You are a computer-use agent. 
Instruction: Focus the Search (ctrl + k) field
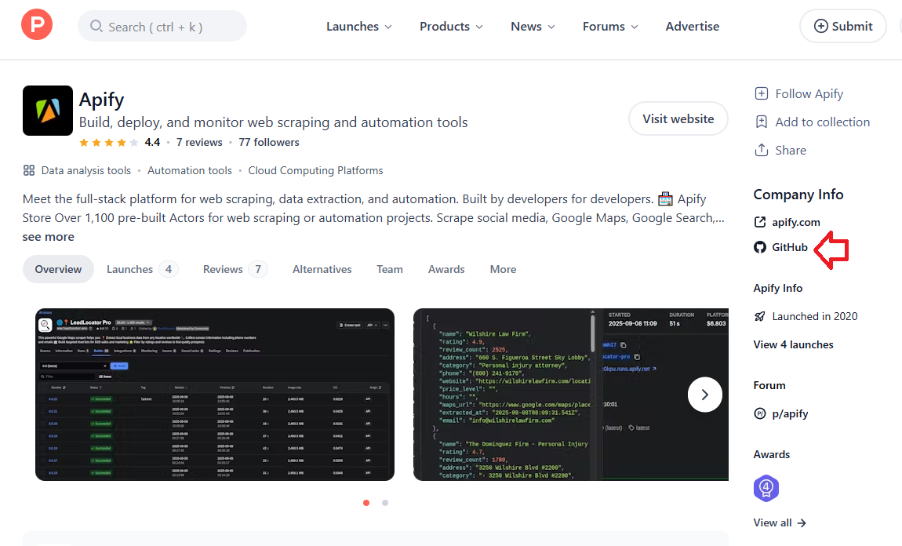(162, 26)
